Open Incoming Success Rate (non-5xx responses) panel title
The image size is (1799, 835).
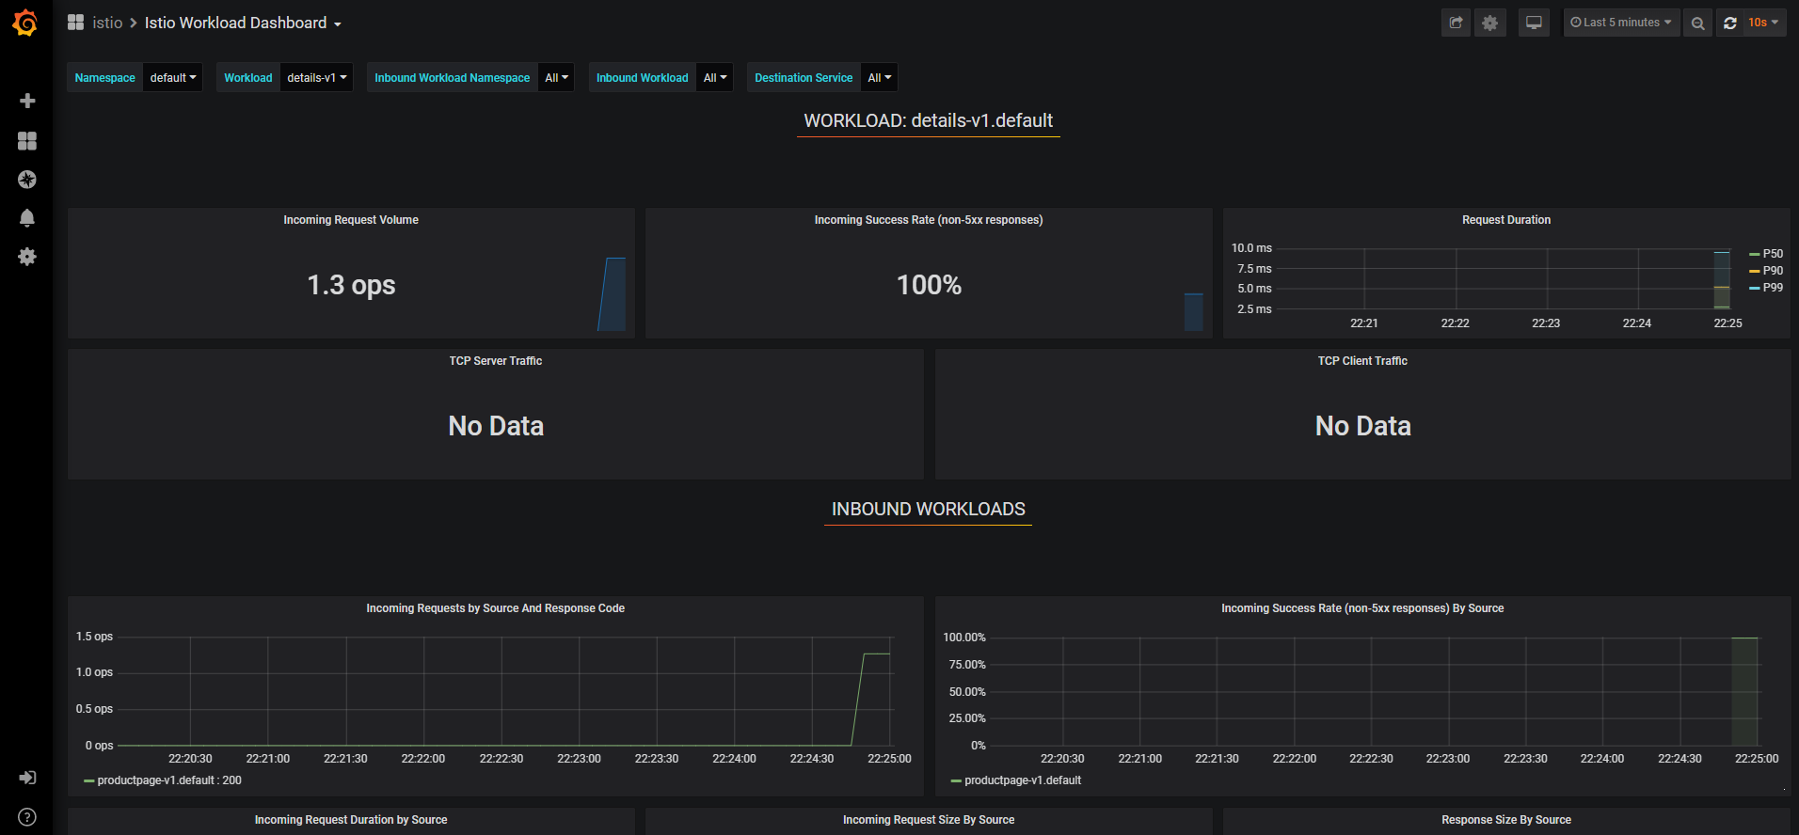(929, 220)
